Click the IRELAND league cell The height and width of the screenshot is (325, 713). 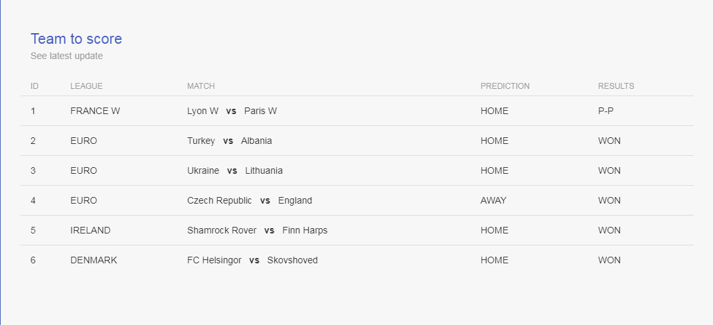coord(90,230)
